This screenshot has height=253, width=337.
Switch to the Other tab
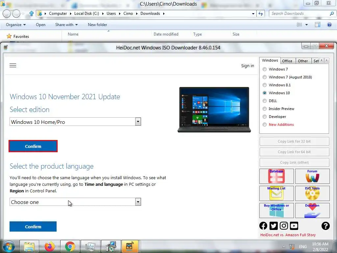coord(303,61)
